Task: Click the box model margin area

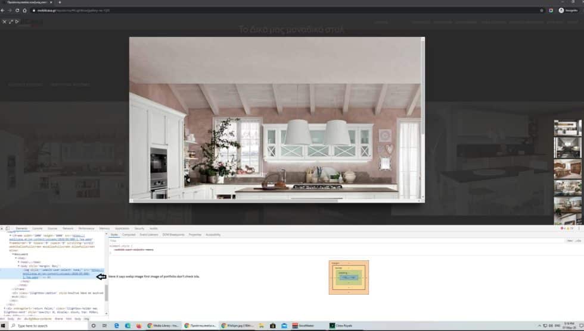Action: pyautogui.click(x=349, y=263)
